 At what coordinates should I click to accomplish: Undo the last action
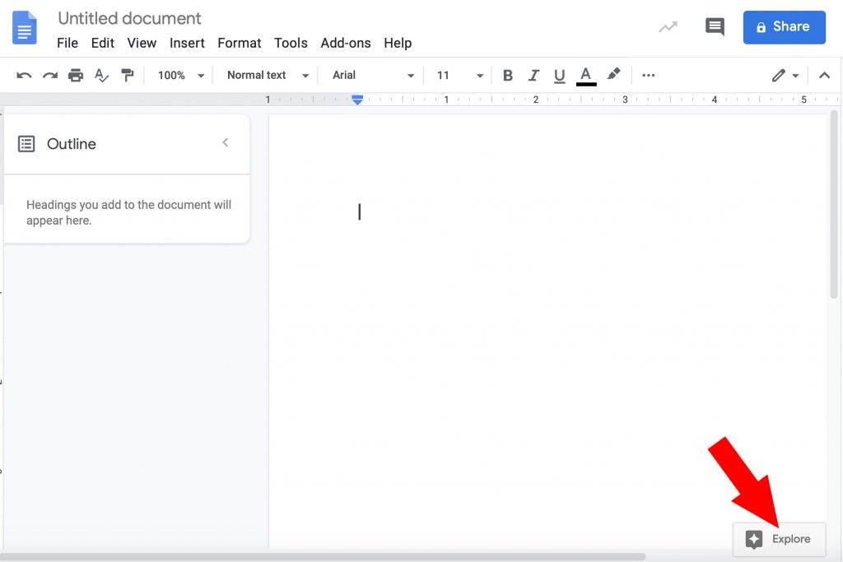[x=24, y=75]
